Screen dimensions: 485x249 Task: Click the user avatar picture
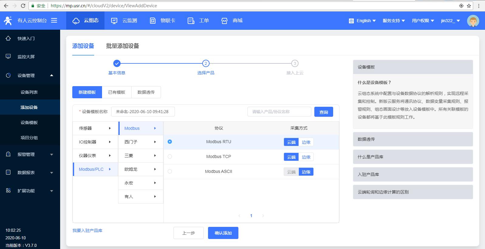point(473,21)
